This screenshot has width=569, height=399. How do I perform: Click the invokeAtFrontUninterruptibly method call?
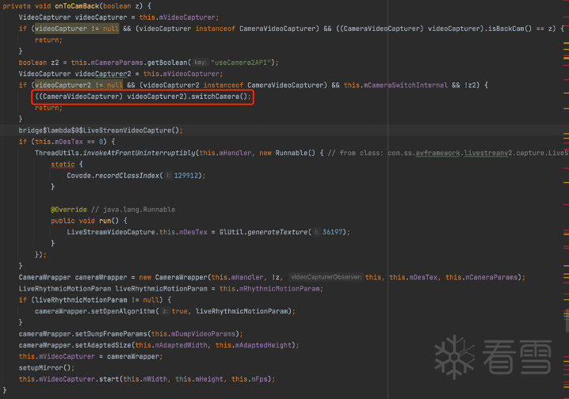coord(139,153)
